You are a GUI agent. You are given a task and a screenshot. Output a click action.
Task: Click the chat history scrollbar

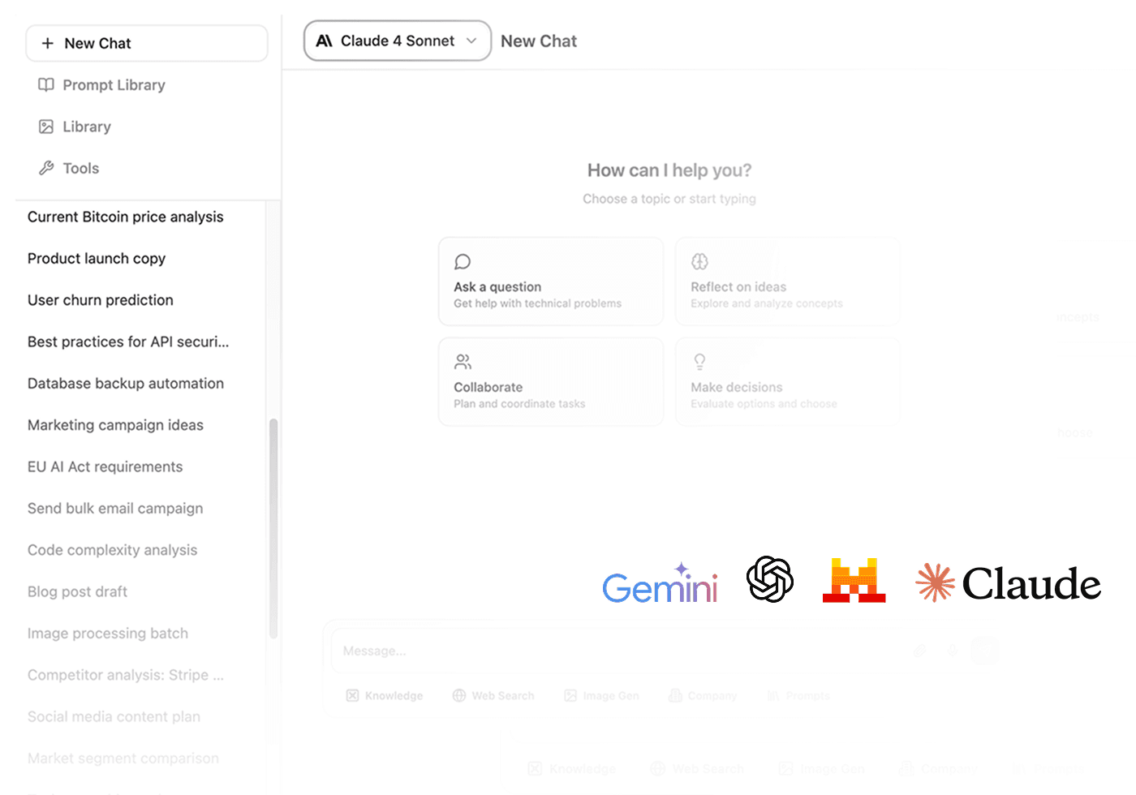273,528
